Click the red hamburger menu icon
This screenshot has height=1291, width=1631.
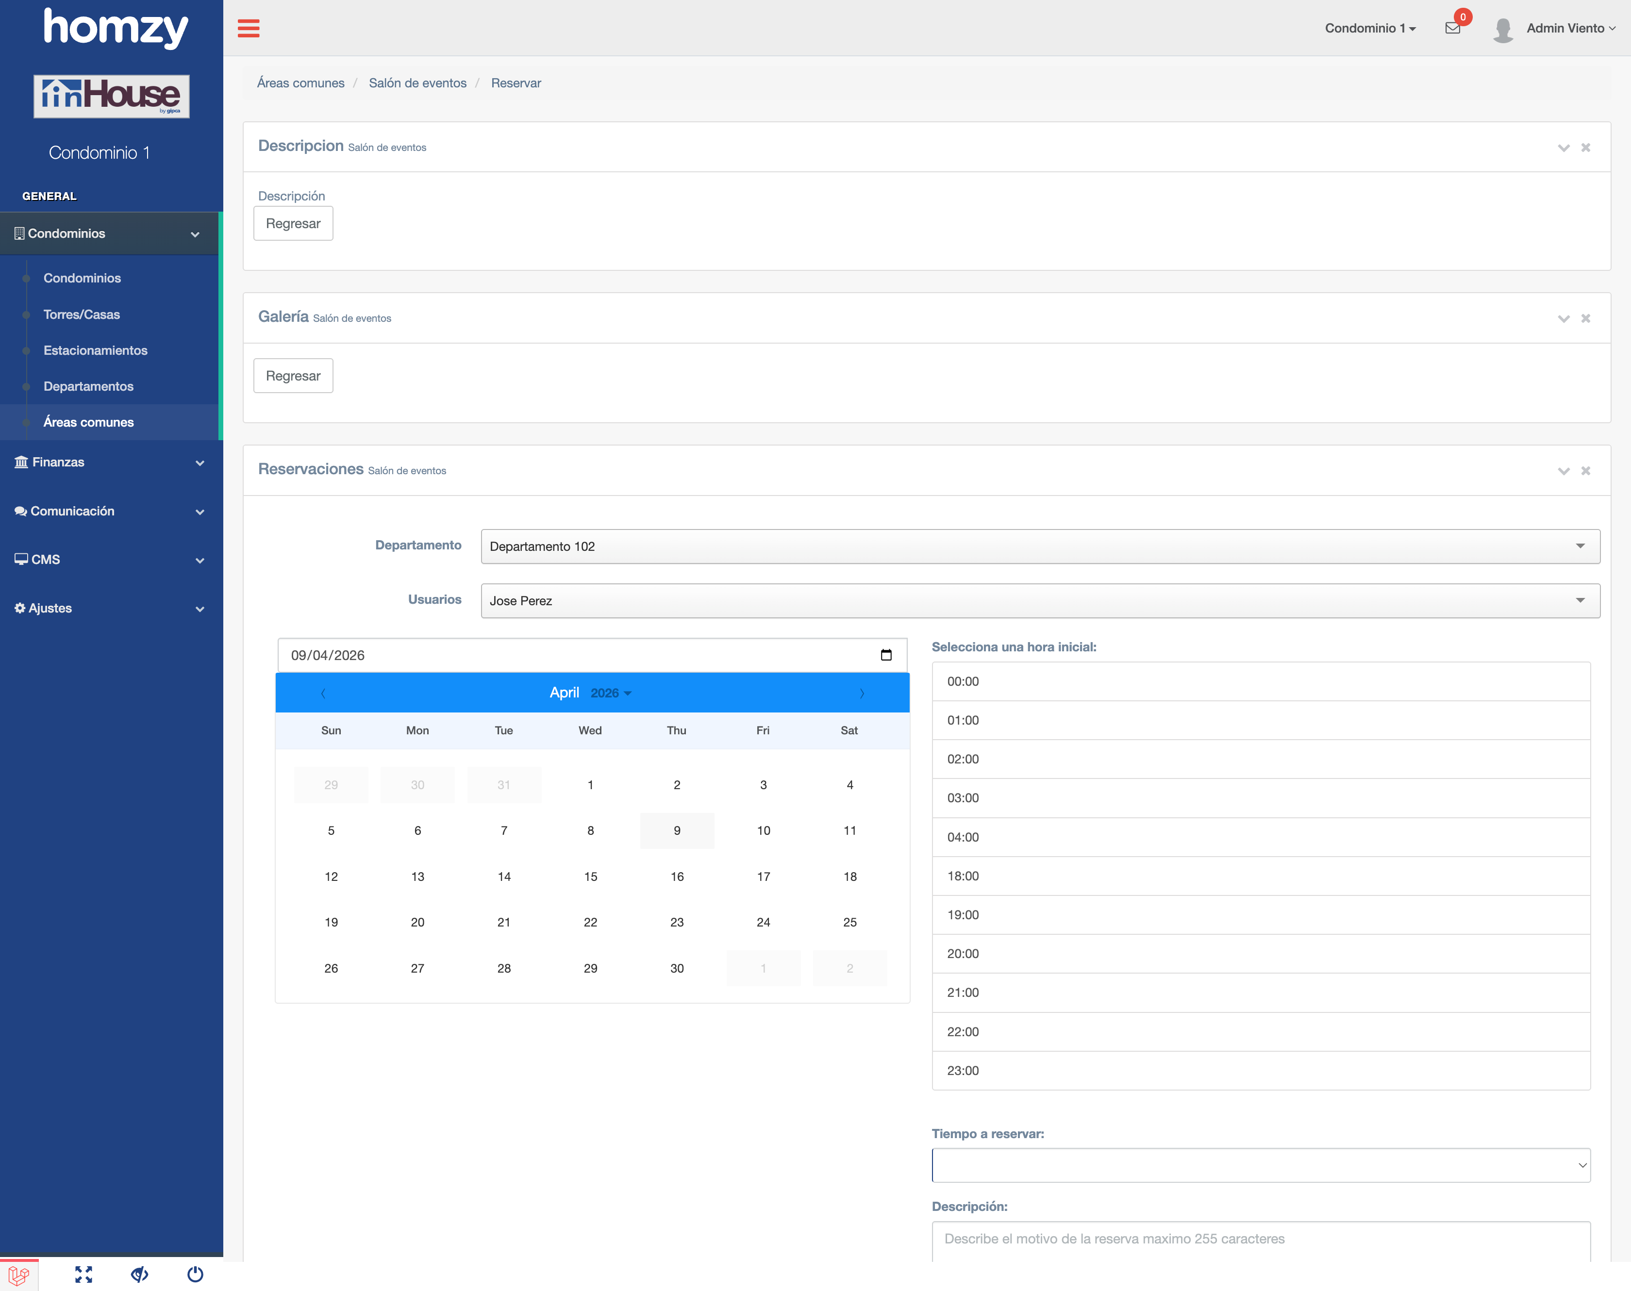pyautogui.click(x=248, y=29)
